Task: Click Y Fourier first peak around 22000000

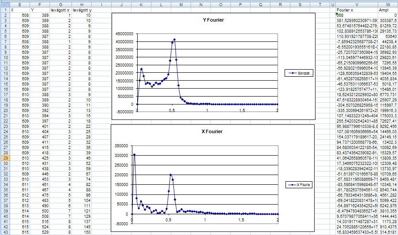Action: (x=142, y=69)
